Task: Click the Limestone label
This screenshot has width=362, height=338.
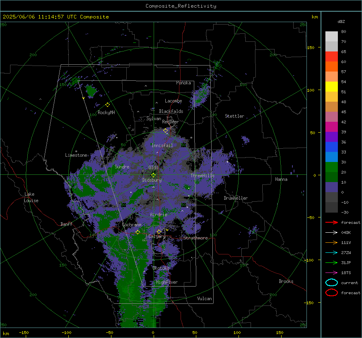Action: point(76,155)
